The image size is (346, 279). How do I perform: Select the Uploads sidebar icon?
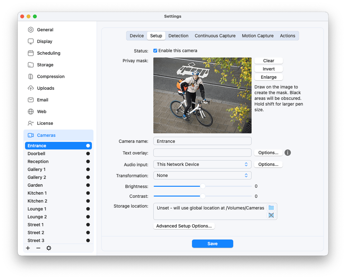tap(31, 88)
